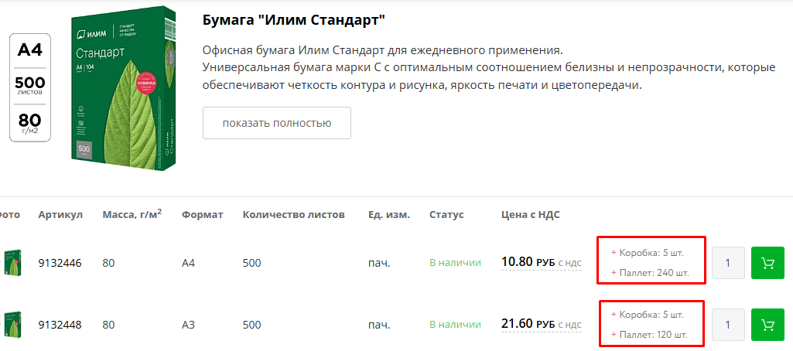Viewport: 793px width, 351px height.
Task: Focus the quantity field for the A3 paper
Action: [728, 325]
